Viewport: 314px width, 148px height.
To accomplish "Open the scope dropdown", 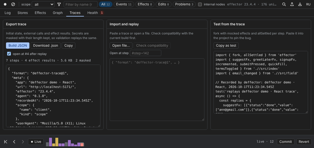I will pyautogui.click(x=43, y=4).
